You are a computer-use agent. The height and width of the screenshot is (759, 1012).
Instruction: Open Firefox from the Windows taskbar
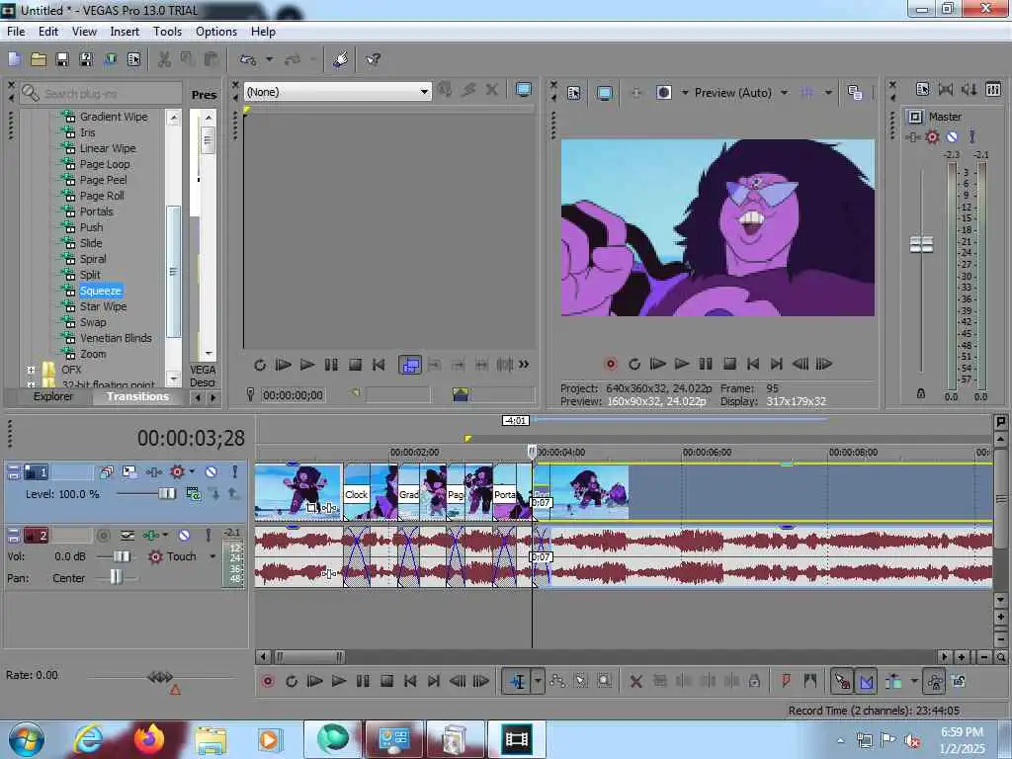pyautogui.click(x=149, y=739)
